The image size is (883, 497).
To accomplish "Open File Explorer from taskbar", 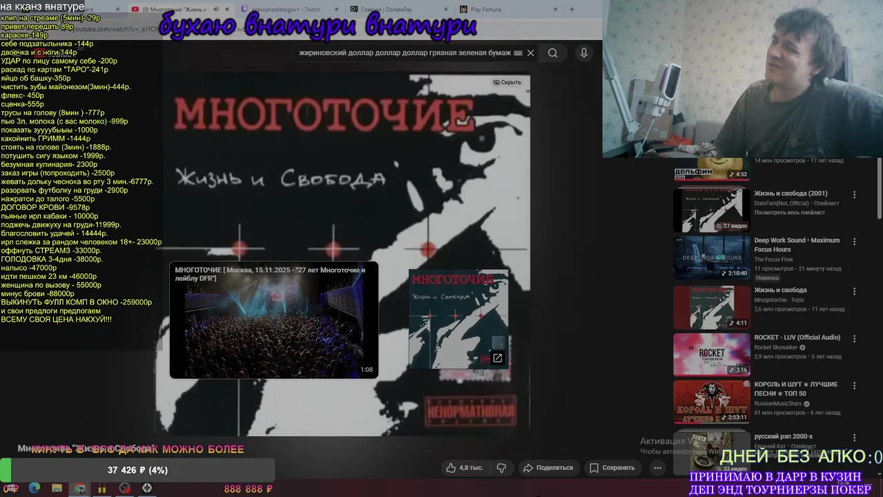I will coord(57,488).
